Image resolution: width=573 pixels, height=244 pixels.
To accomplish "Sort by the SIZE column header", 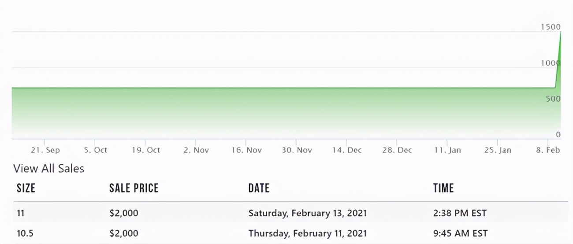I will pyautogui.click(x=26, y=189).
